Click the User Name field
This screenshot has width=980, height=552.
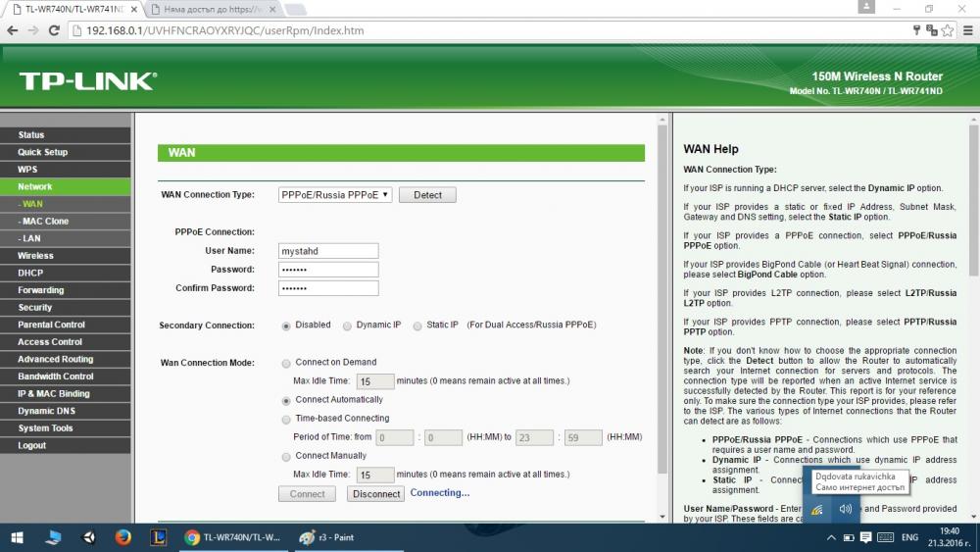pyautogui.click(x=328, y=251)
